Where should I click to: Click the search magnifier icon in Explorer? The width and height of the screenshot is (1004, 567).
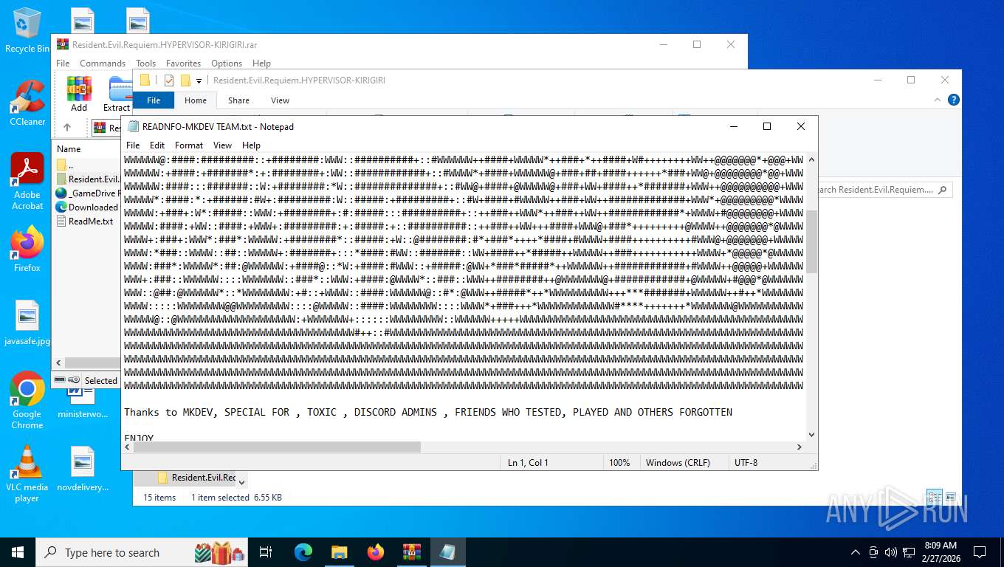(944, 190)
